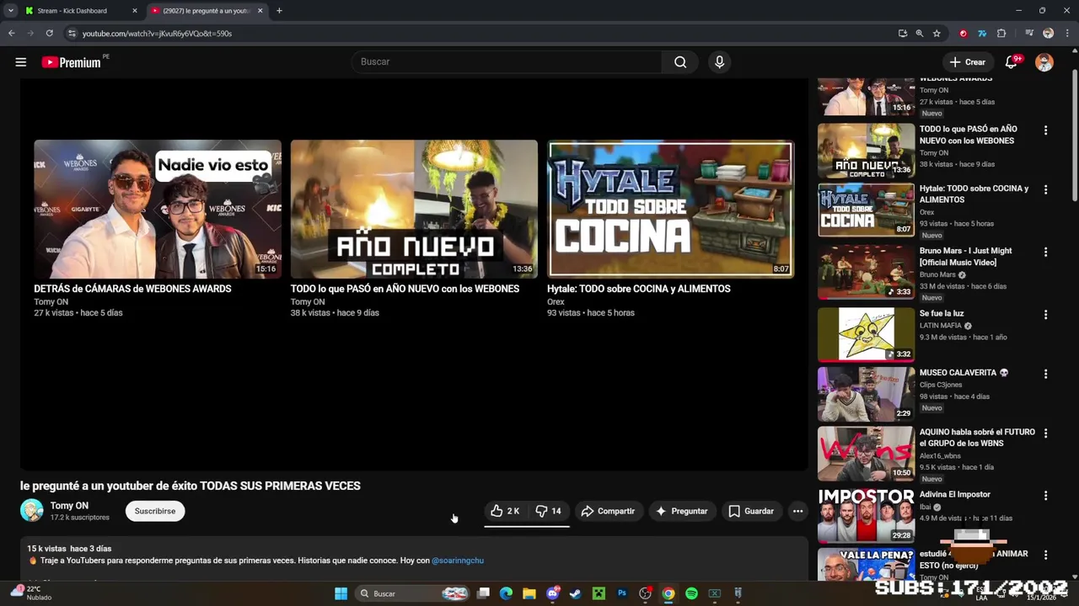Image resolution: width=1079 pixels, height=606 pixels.
Task: Reload the current page
Action: tap(50, 34)
